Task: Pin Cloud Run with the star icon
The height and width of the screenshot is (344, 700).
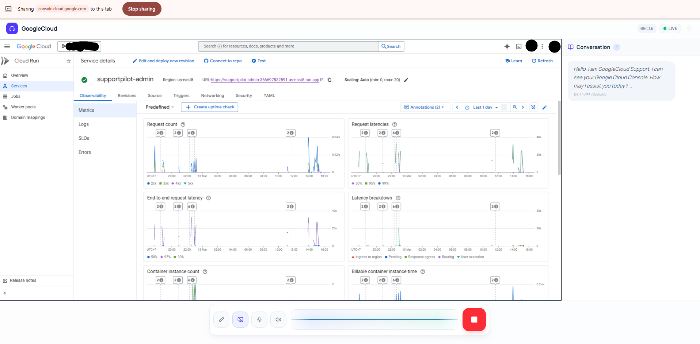Action: [x=69, y=61]
